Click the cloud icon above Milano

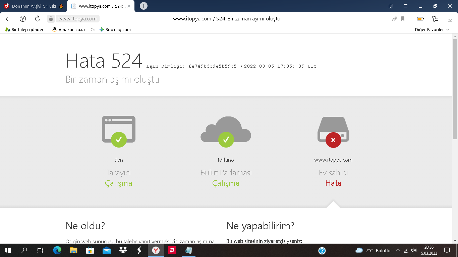226,132
